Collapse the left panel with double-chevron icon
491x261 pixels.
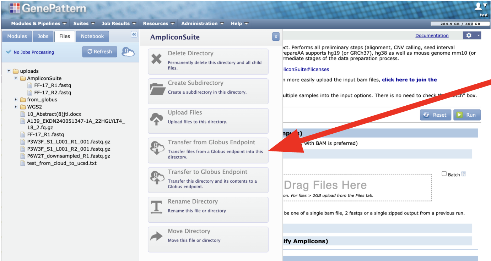click(134, 34)
